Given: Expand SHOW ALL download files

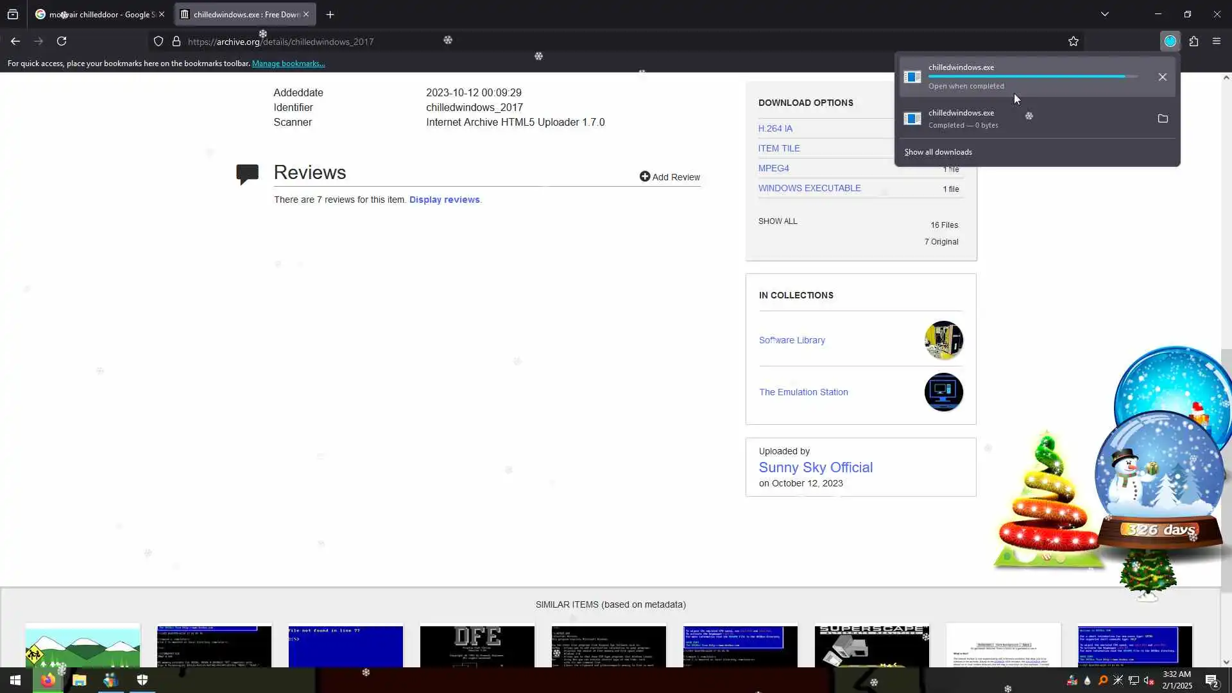Looking at the screenshot, I should (778, 221).
